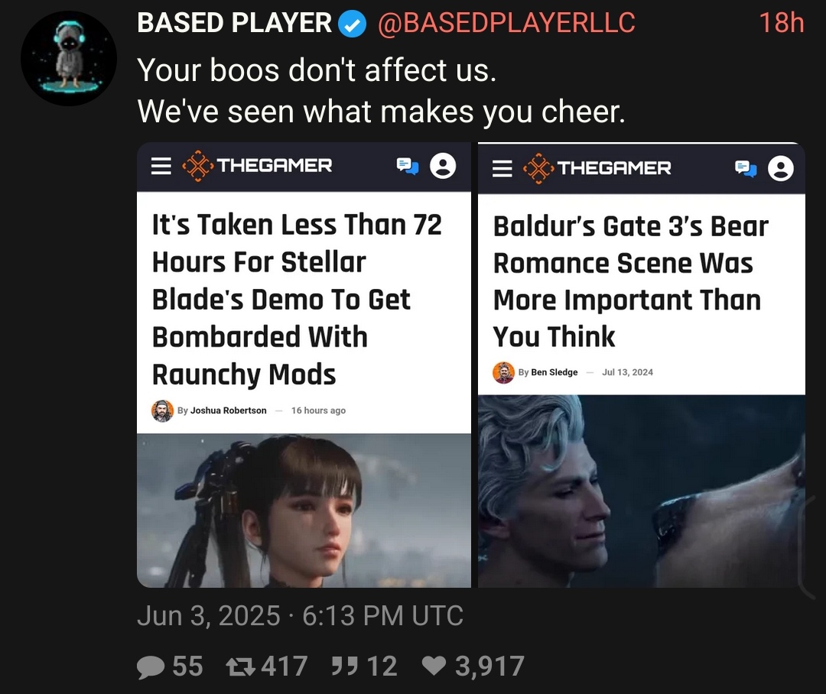This screenshot has width=826, height=694.
Task: Click the user account icon in left article
Action: (x=443, y=166)
